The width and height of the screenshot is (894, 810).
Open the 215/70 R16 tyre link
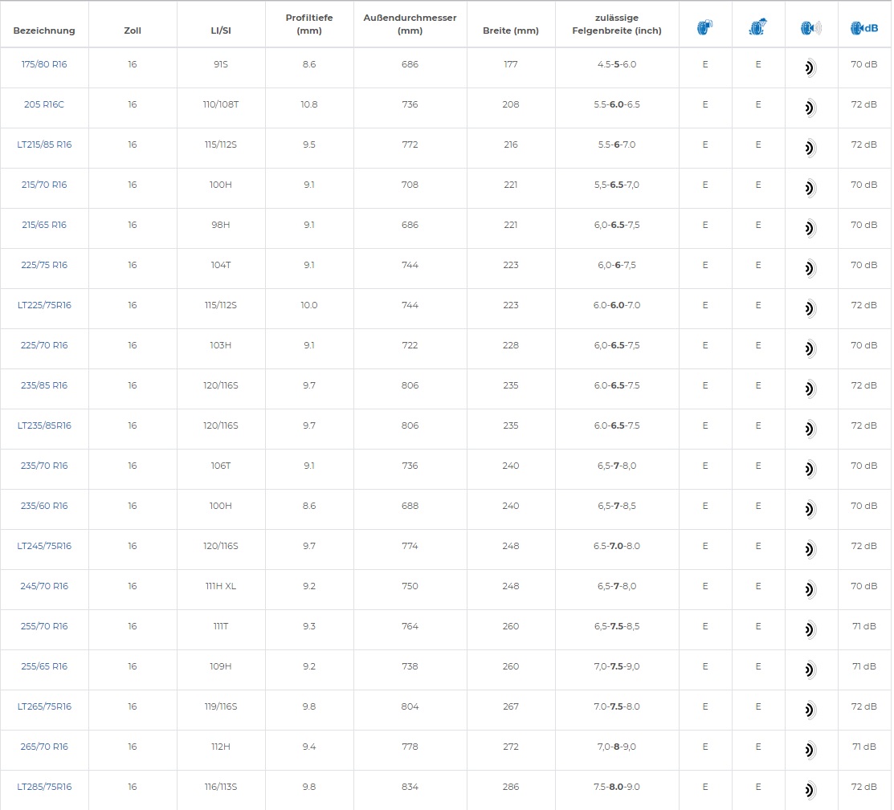[44, 185]
